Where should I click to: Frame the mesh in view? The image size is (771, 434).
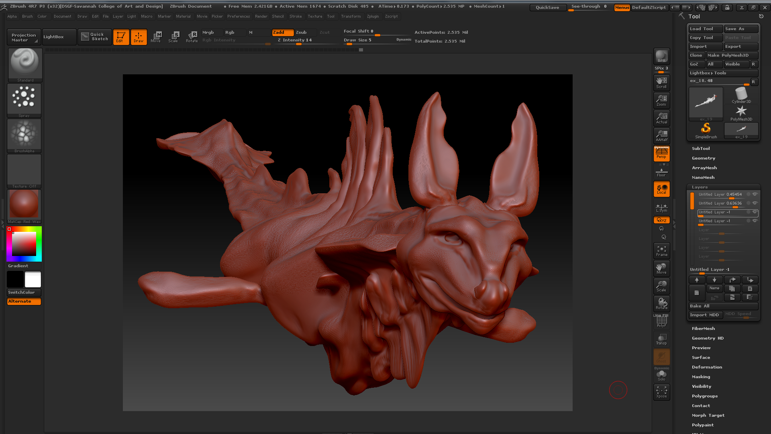pyautogui.click(x=661, y=251)
